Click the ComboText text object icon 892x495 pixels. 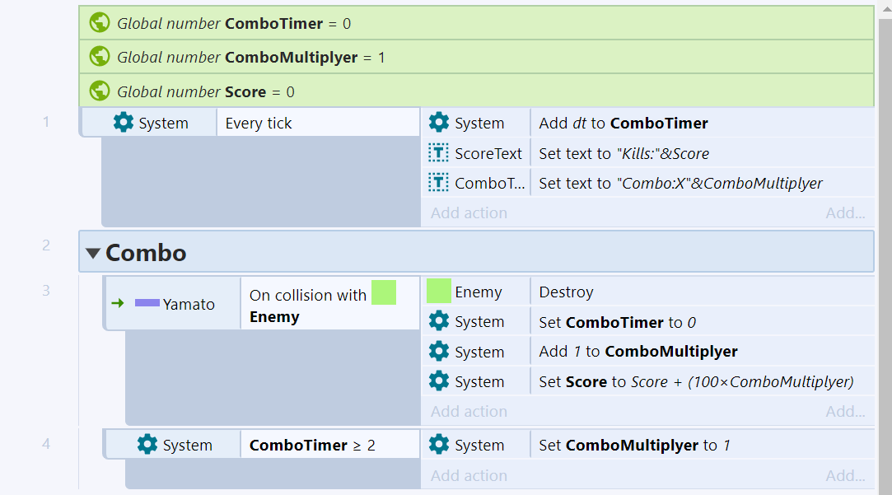pos(439,183)
